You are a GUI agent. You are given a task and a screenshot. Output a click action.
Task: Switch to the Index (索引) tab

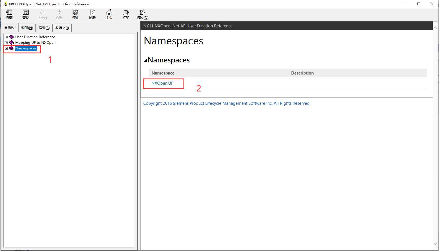[x=27, y=28]
